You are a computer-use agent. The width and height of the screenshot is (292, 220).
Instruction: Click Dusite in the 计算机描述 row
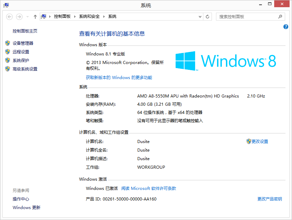(143, 158)
